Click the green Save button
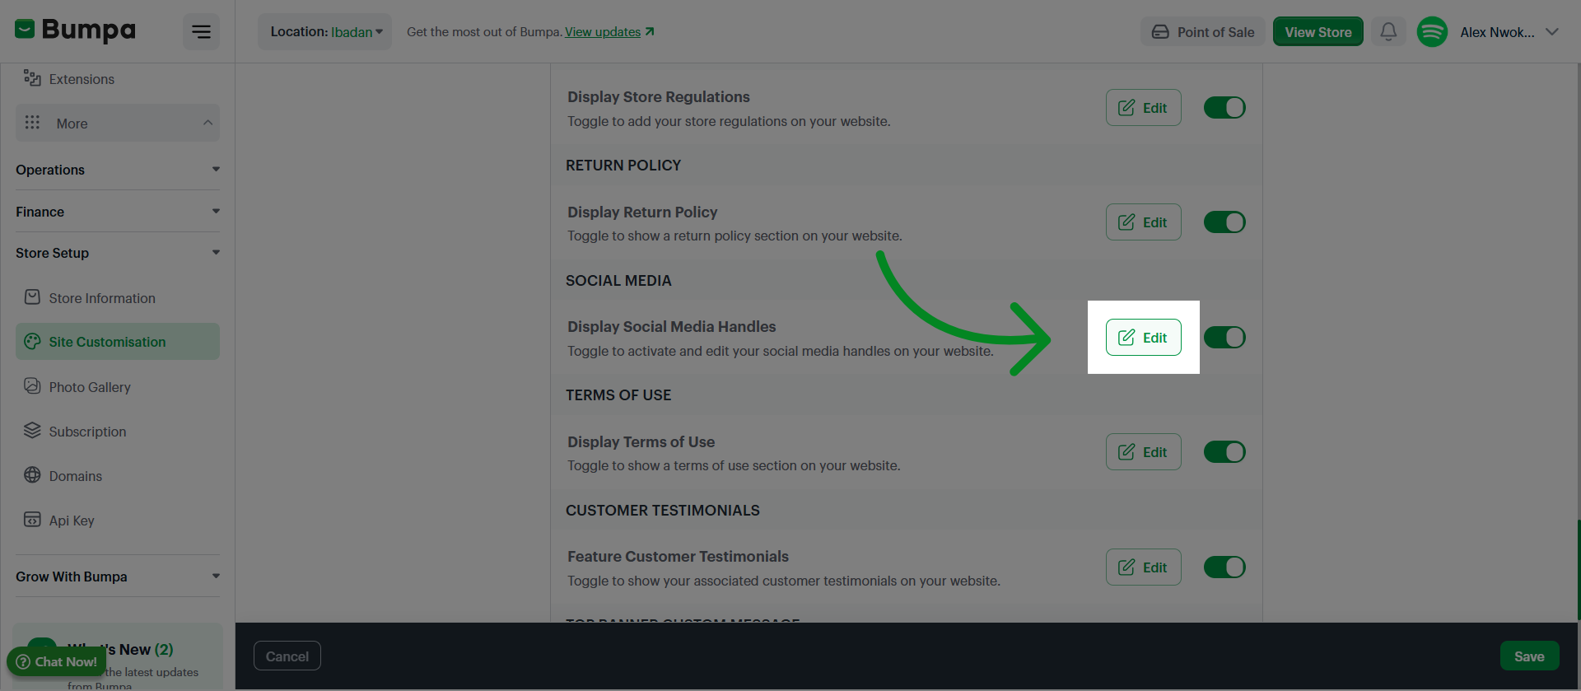Screen dimensions: 1581x691 pyautogui.click(x=1529, y=656)
